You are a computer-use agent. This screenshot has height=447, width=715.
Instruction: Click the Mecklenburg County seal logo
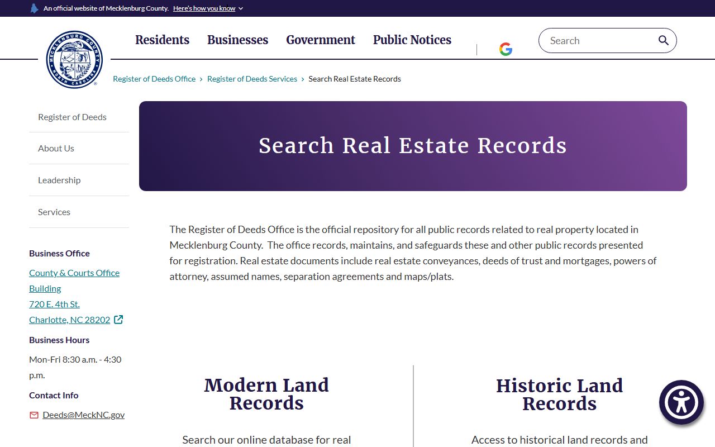[74, 59]
